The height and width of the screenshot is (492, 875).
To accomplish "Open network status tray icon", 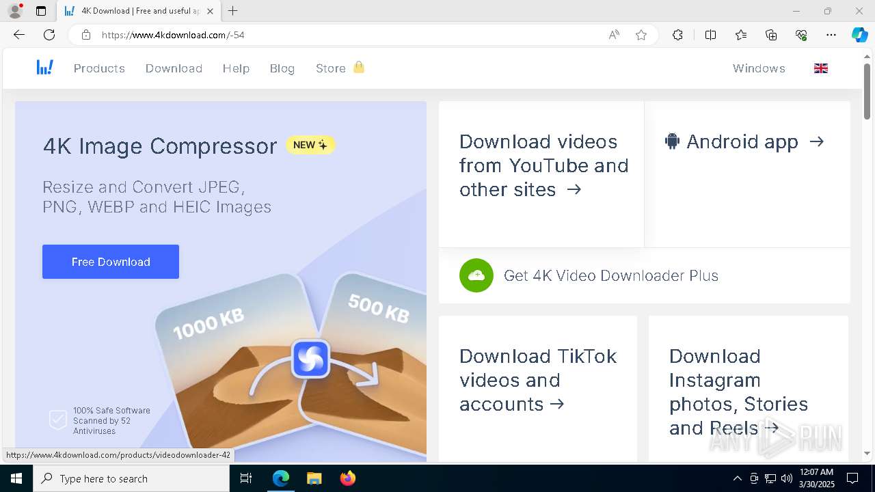I will click(770, 478).
